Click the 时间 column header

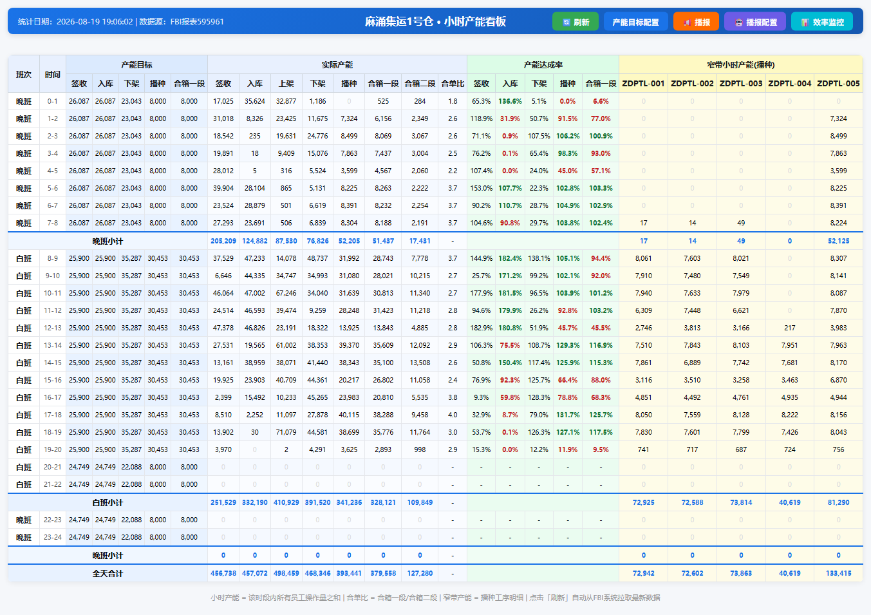(53, 74)
